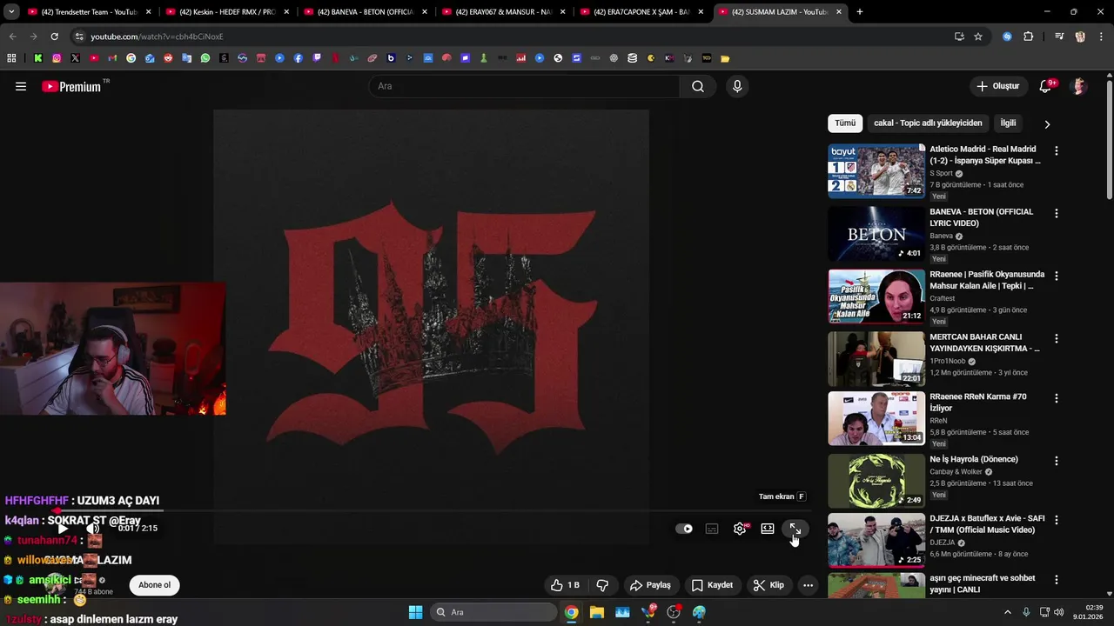
Task: Open options menu for Ne İş Hayrola video
Action: 1057,460
